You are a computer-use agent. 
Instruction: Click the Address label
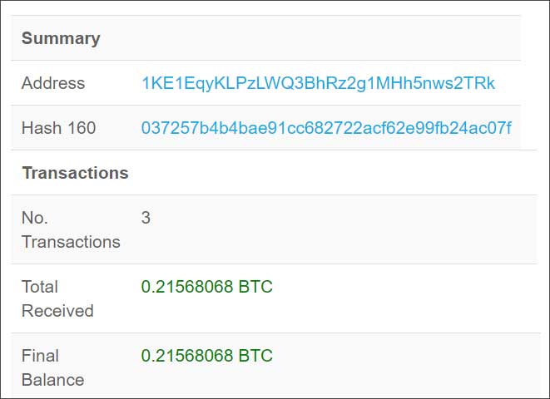click(53, 83)
